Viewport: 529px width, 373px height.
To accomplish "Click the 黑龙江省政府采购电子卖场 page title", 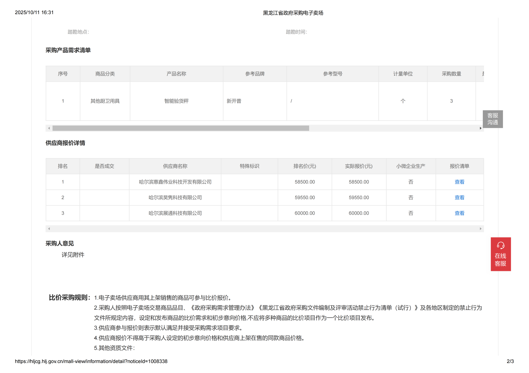I will coord(293,13).
